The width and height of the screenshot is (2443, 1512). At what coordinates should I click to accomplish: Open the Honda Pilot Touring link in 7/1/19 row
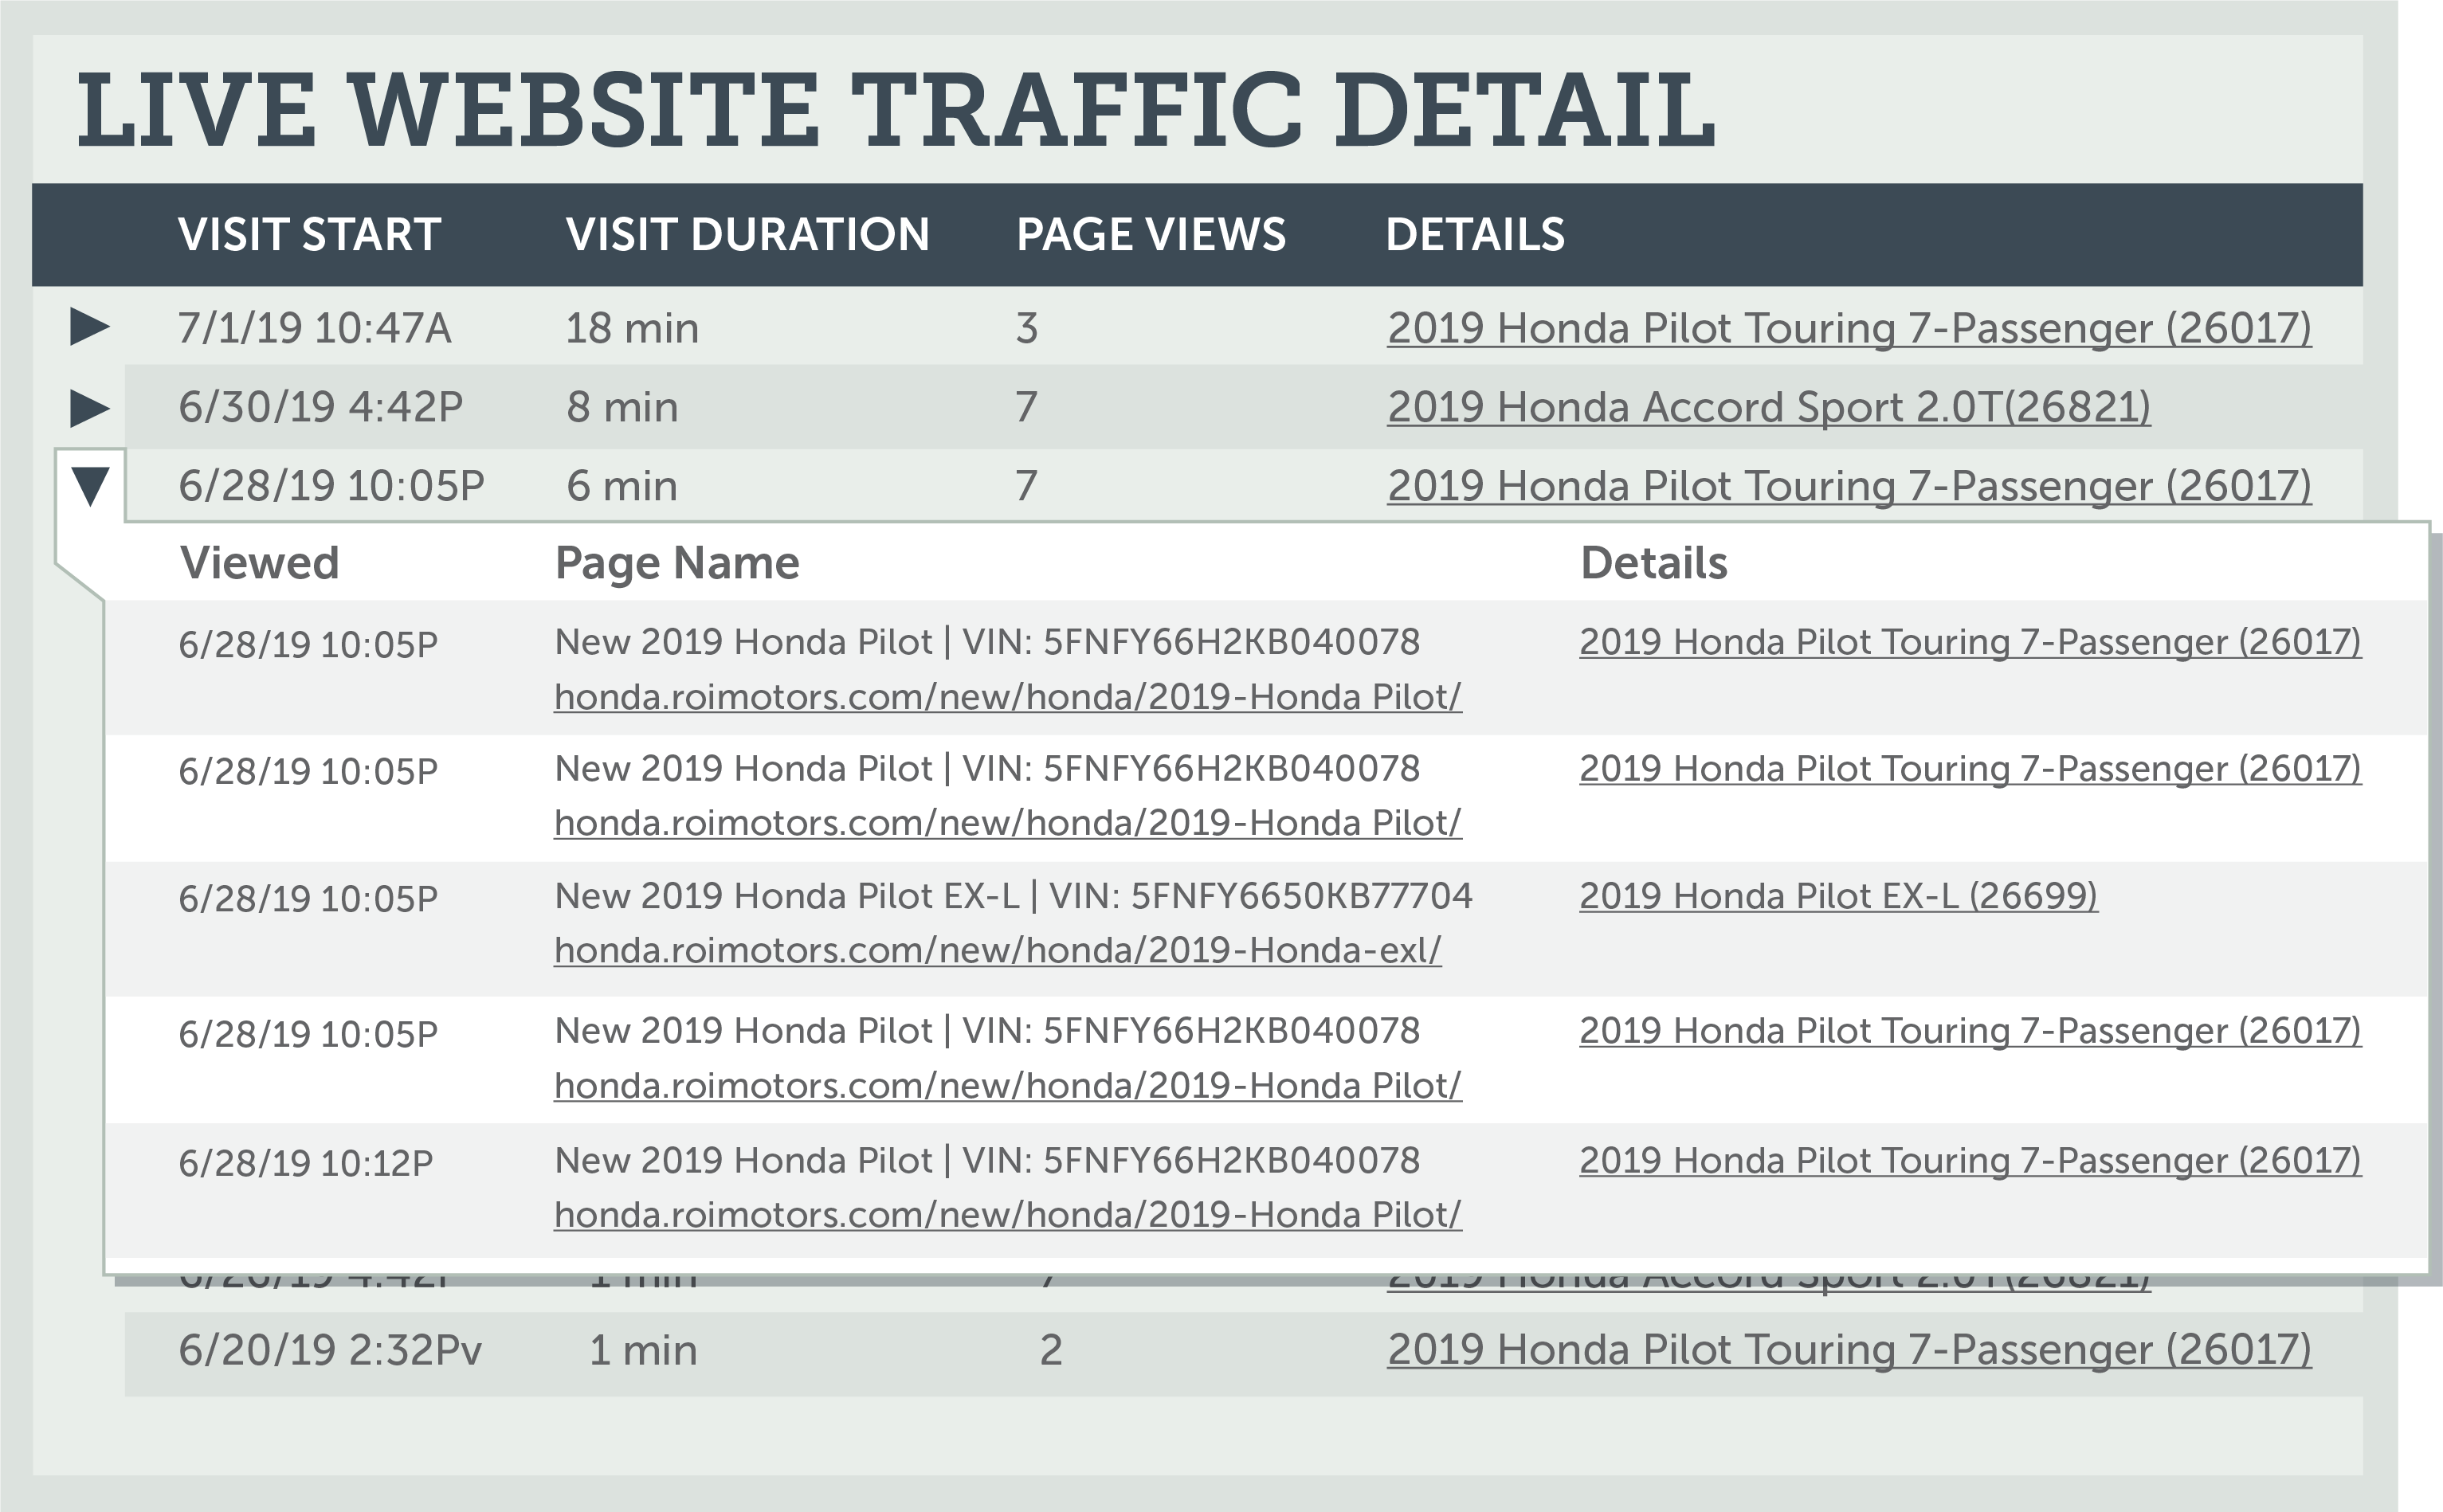pyautogui.click(x=1848, y=328)
